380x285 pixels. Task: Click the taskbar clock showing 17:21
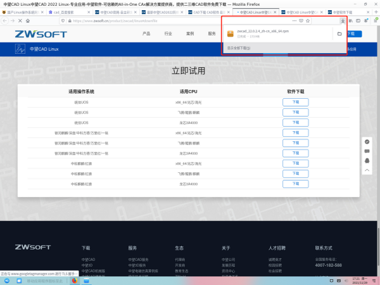(x=360, y=281)
